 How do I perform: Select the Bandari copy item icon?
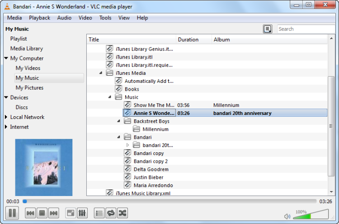coord(127,153)
